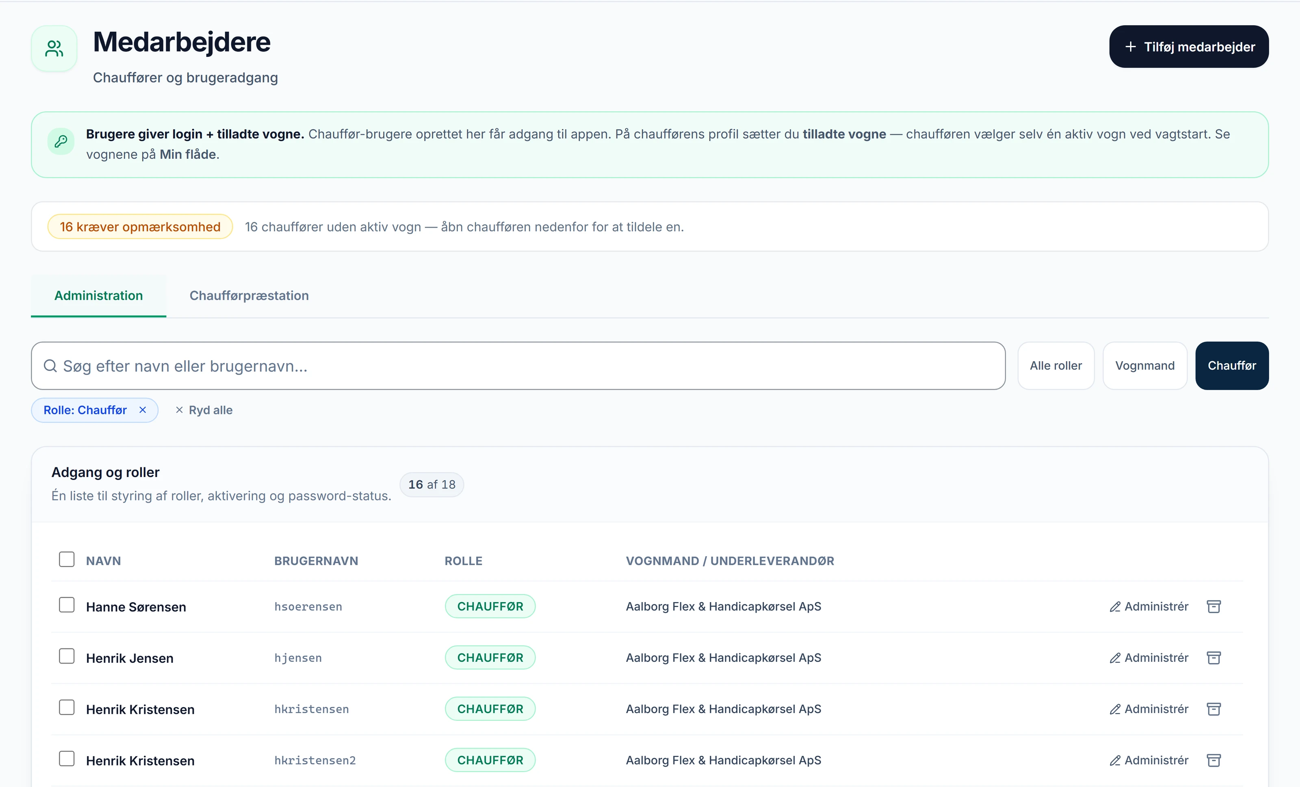1300x787 pixels.
Task: Click archive icon in hkristensen2 row
Action: coord(1213,760)
